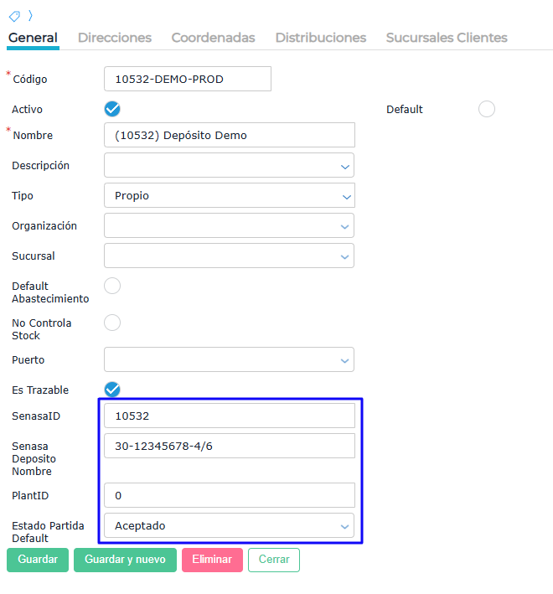Viewport: 553px width, 594px height.
Task: Toggle the Activo checkbox
Action: tap(112, 109)
